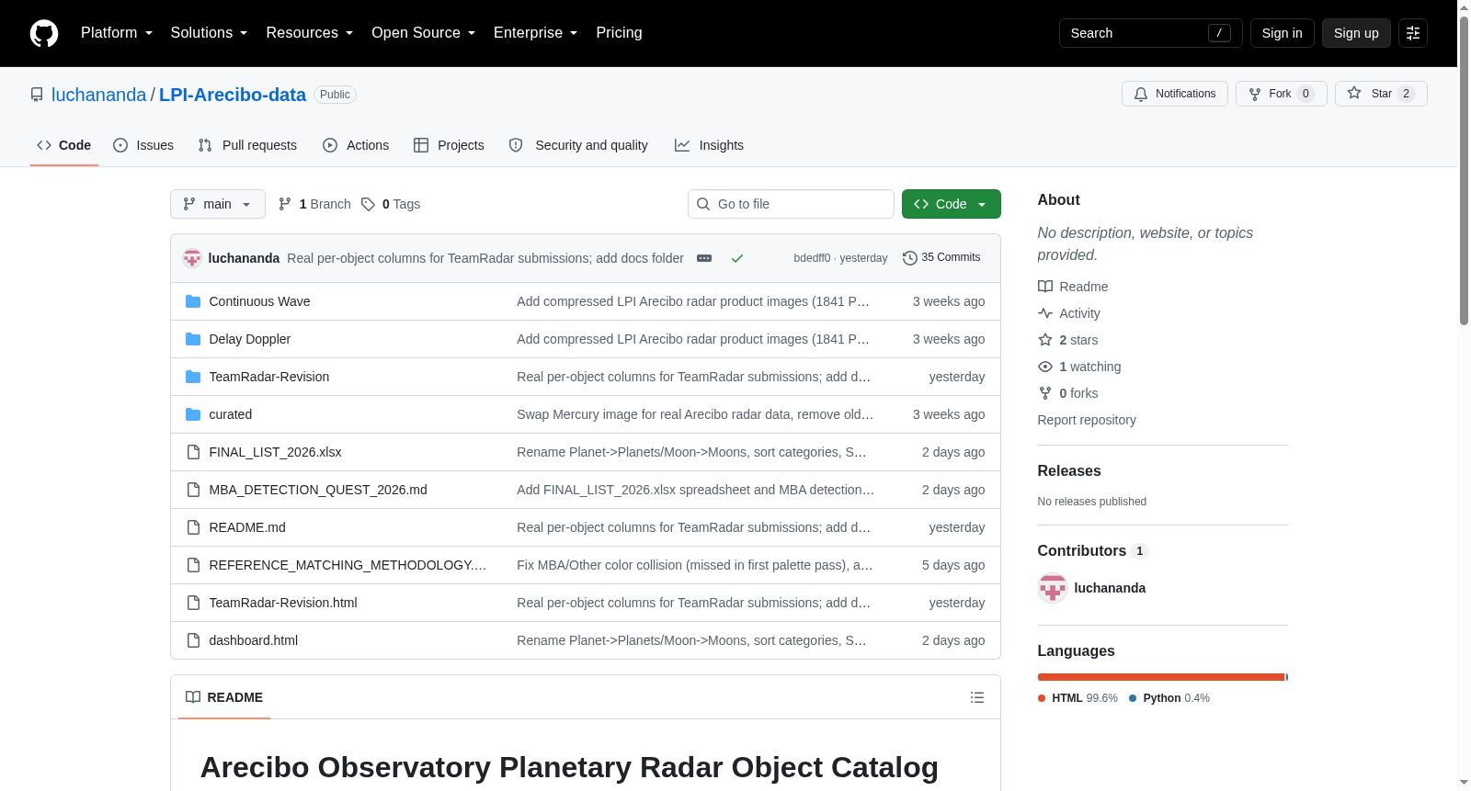Click the MBA_DETECTION_QUEST_2026.md file icon
This screenshot has height=791, width=1471.
(x=193, y=490)
